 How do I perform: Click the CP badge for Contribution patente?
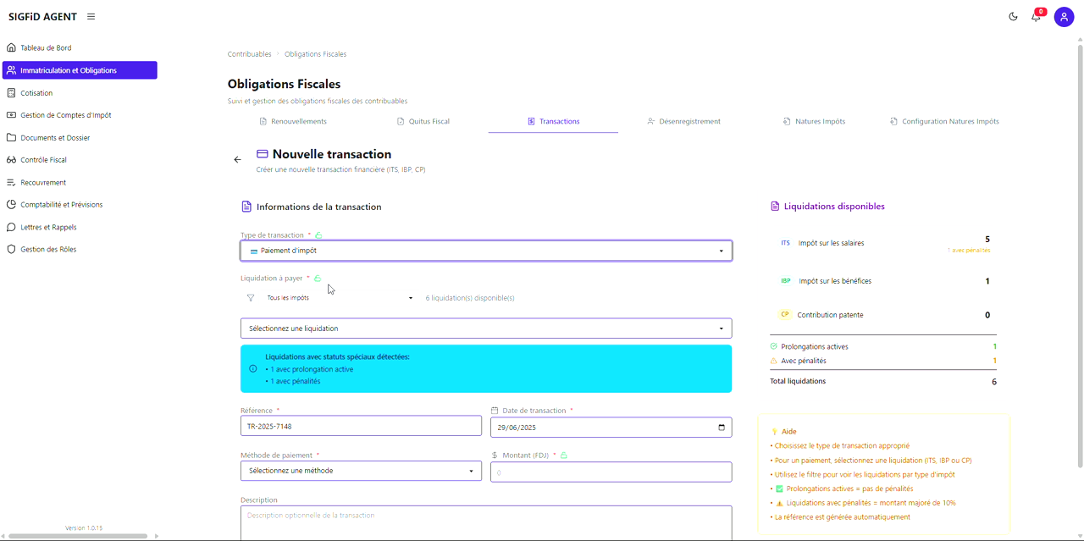coord(784,314)
